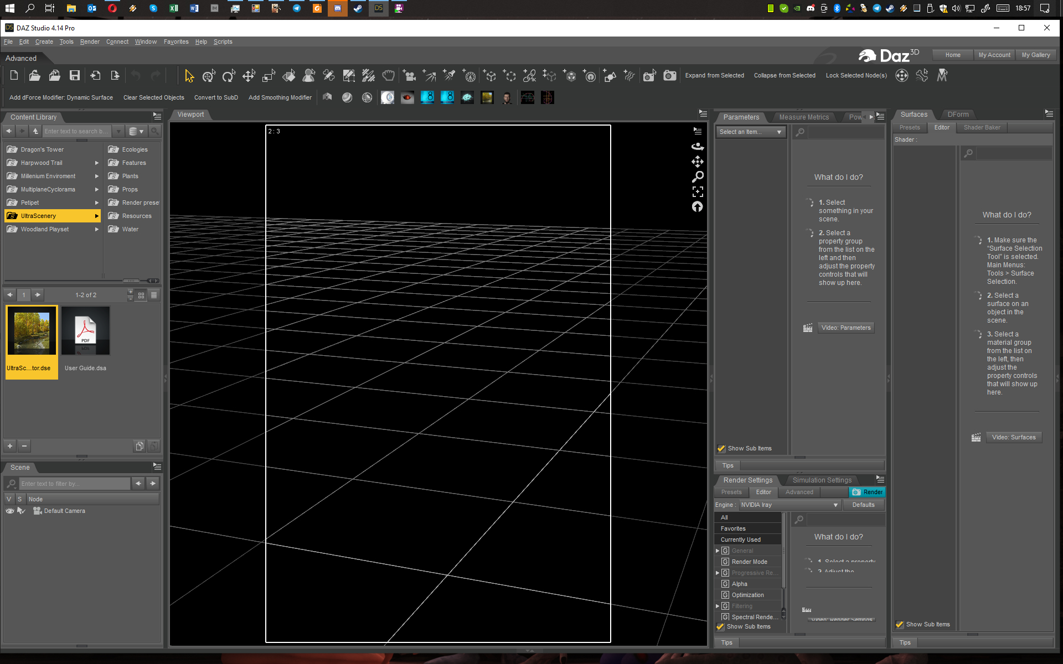
Task: Expand the Progressive Rendering group
Action: coord(718,573)
